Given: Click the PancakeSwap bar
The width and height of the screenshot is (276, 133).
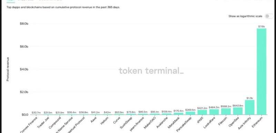Looking at the screenshot, I should 190,113.
